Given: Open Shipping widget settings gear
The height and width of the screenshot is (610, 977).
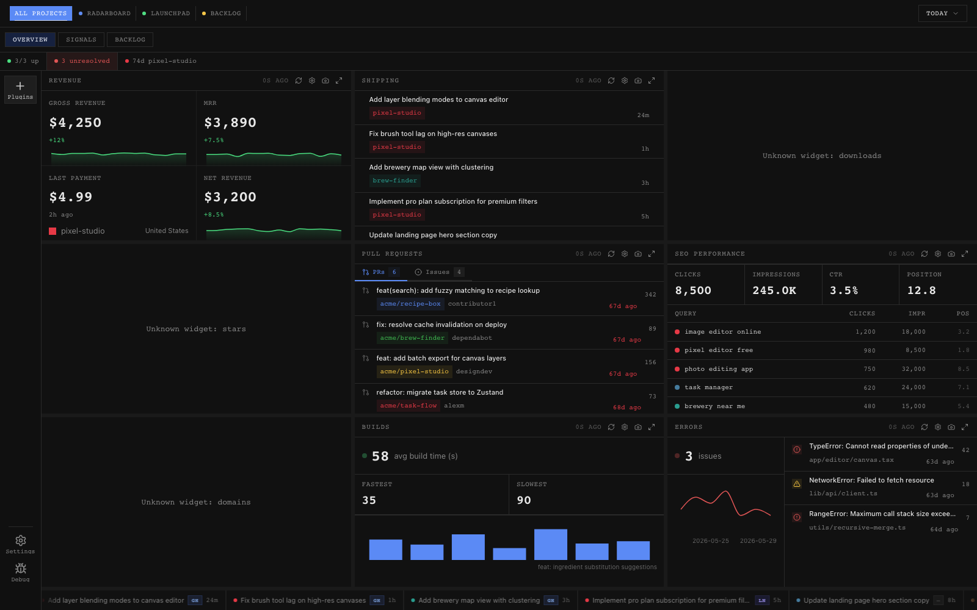Looking at the screenshot, I should pyautogui.click(x=625, y=81).
